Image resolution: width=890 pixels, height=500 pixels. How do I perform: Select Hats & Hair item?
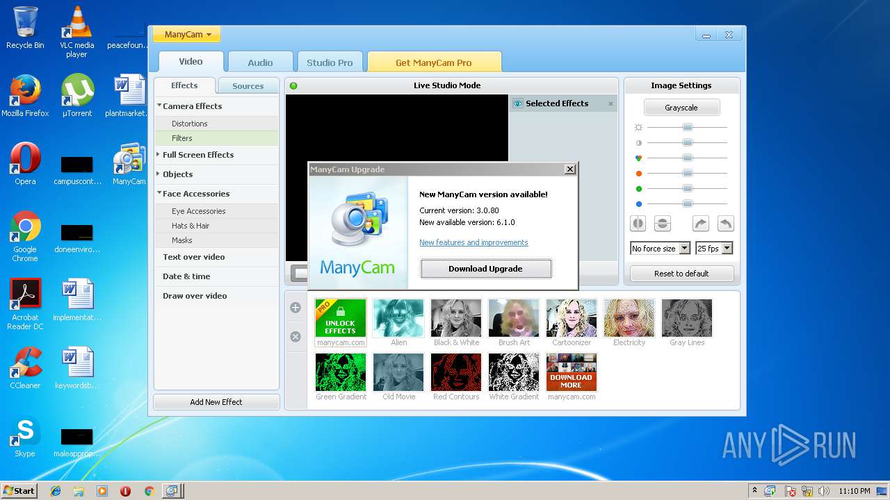point(216,226)
